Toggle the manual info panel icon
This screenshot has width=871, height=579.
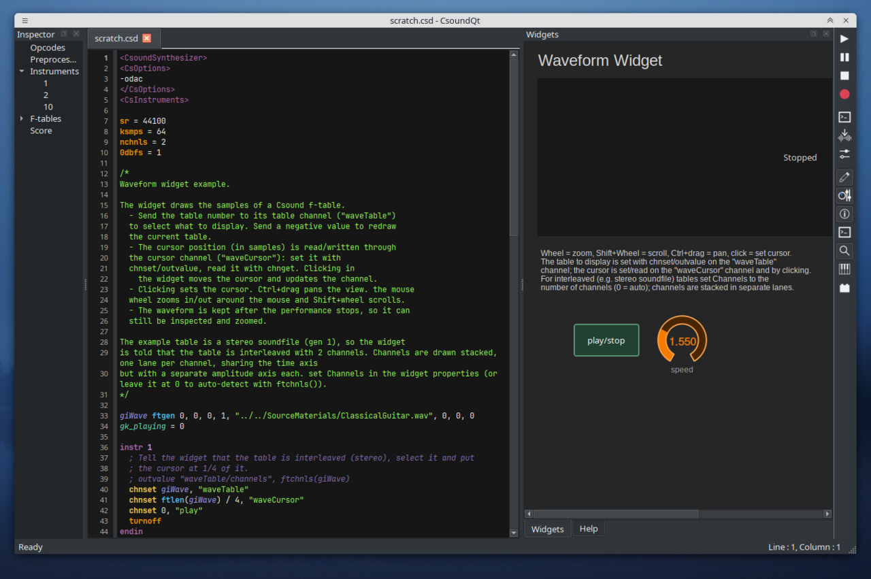click(x=844, y=214)
